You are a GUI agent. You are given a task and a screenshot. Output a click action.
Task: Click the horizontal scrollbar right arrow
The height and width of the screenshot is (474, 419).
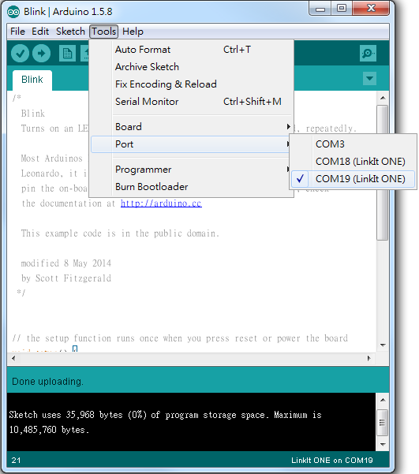tap(368, 358)
